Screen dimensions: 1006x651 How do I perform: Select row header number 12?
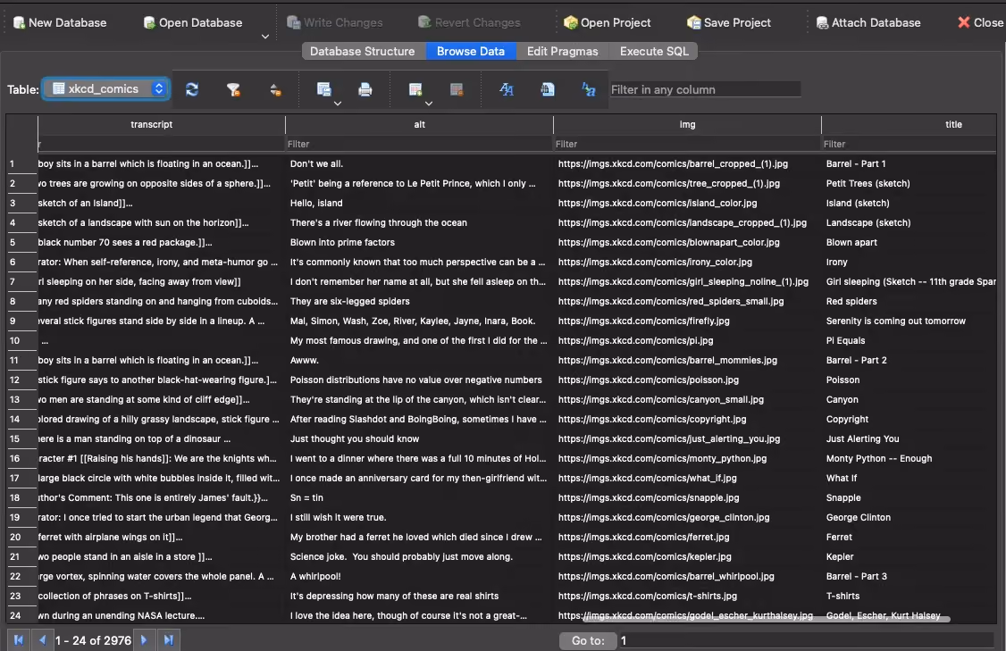click(x=21, y=380)
